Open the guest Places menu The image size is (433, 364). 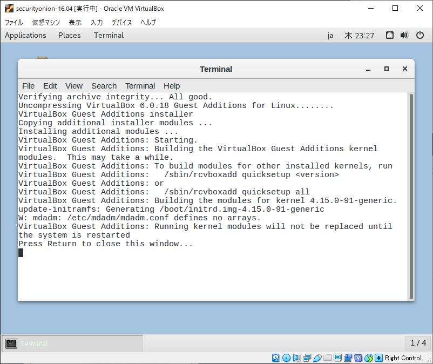[x=69, y=35]
